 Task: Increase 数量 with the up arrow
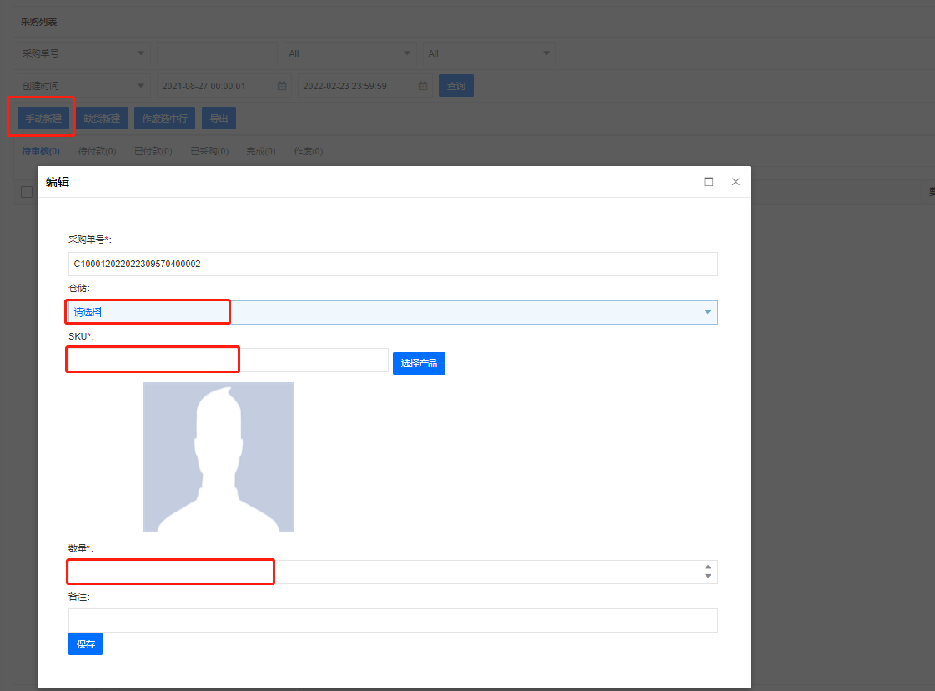click(708, 567)
